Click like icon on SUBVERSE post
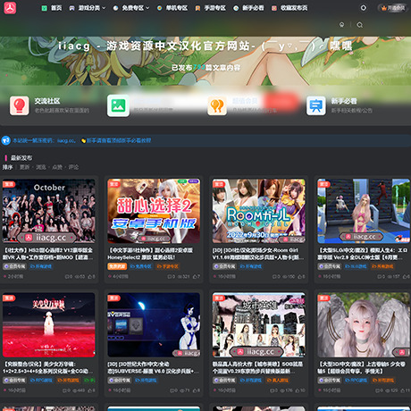411x411 pixels. coord(196,390)
